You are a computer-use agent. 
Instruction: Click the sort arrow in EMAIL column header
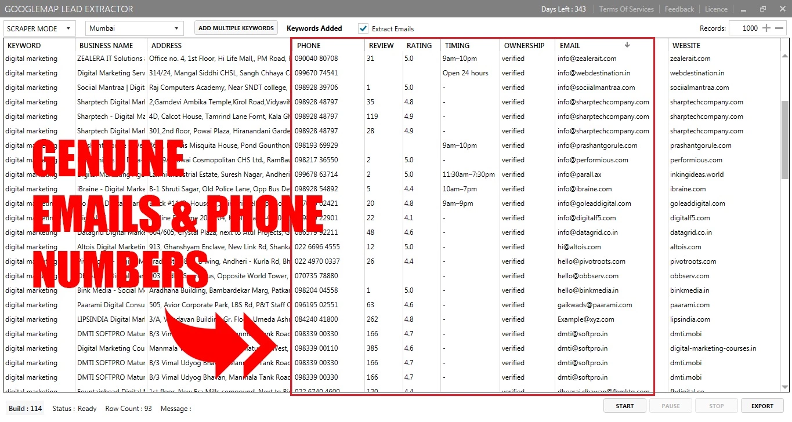(x=627, y=45)
